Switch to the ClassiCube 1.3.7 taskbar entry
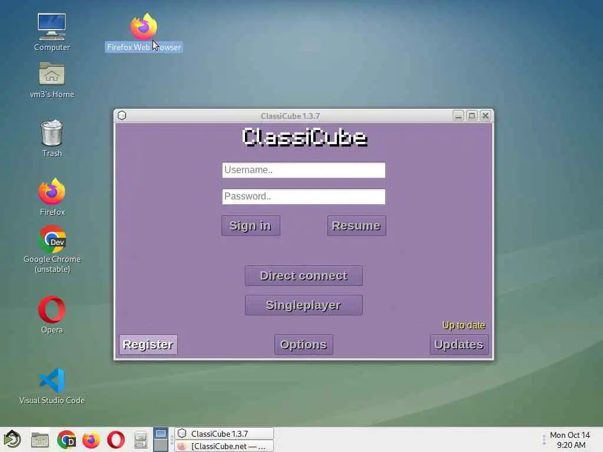 pos(224,434)
